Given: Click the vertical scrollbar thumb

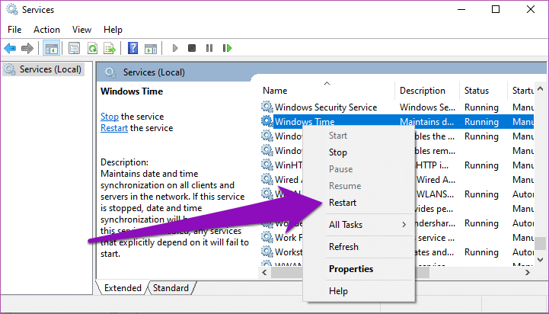Looking at the screenshot, I should (542, 243).
